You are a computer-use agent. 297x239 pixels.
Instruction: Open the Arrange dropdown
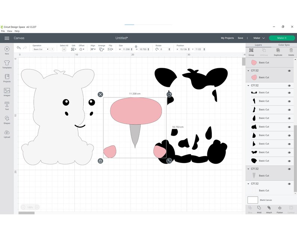click(x=101, y=49)
